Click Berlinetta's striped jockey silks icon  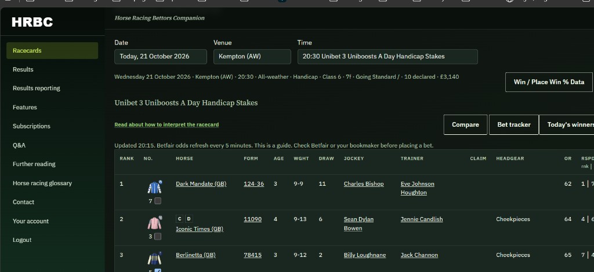[154, 258]
